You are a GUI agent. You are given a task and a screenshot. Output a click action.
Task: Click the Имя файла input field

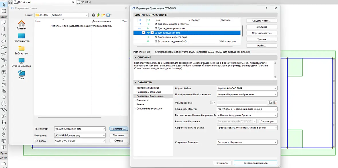click(80, 135)
